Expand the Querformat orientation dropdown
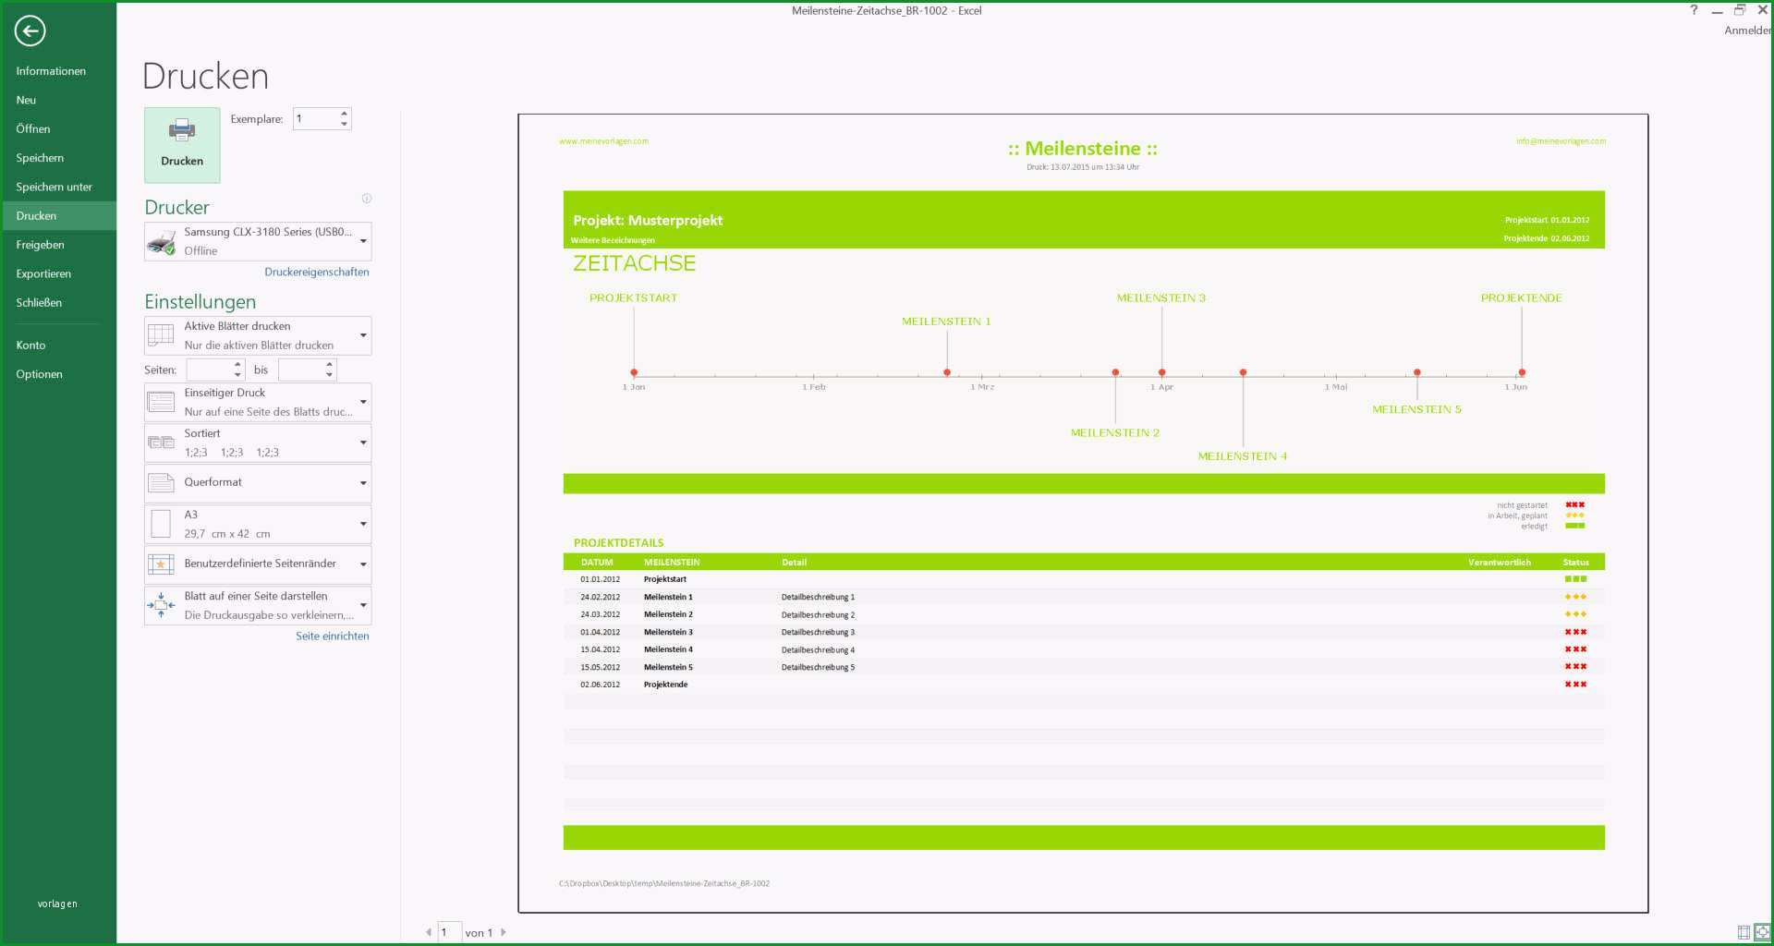Screen dimensions: 1774x946 pyautogui.click(x=258, y=482)
